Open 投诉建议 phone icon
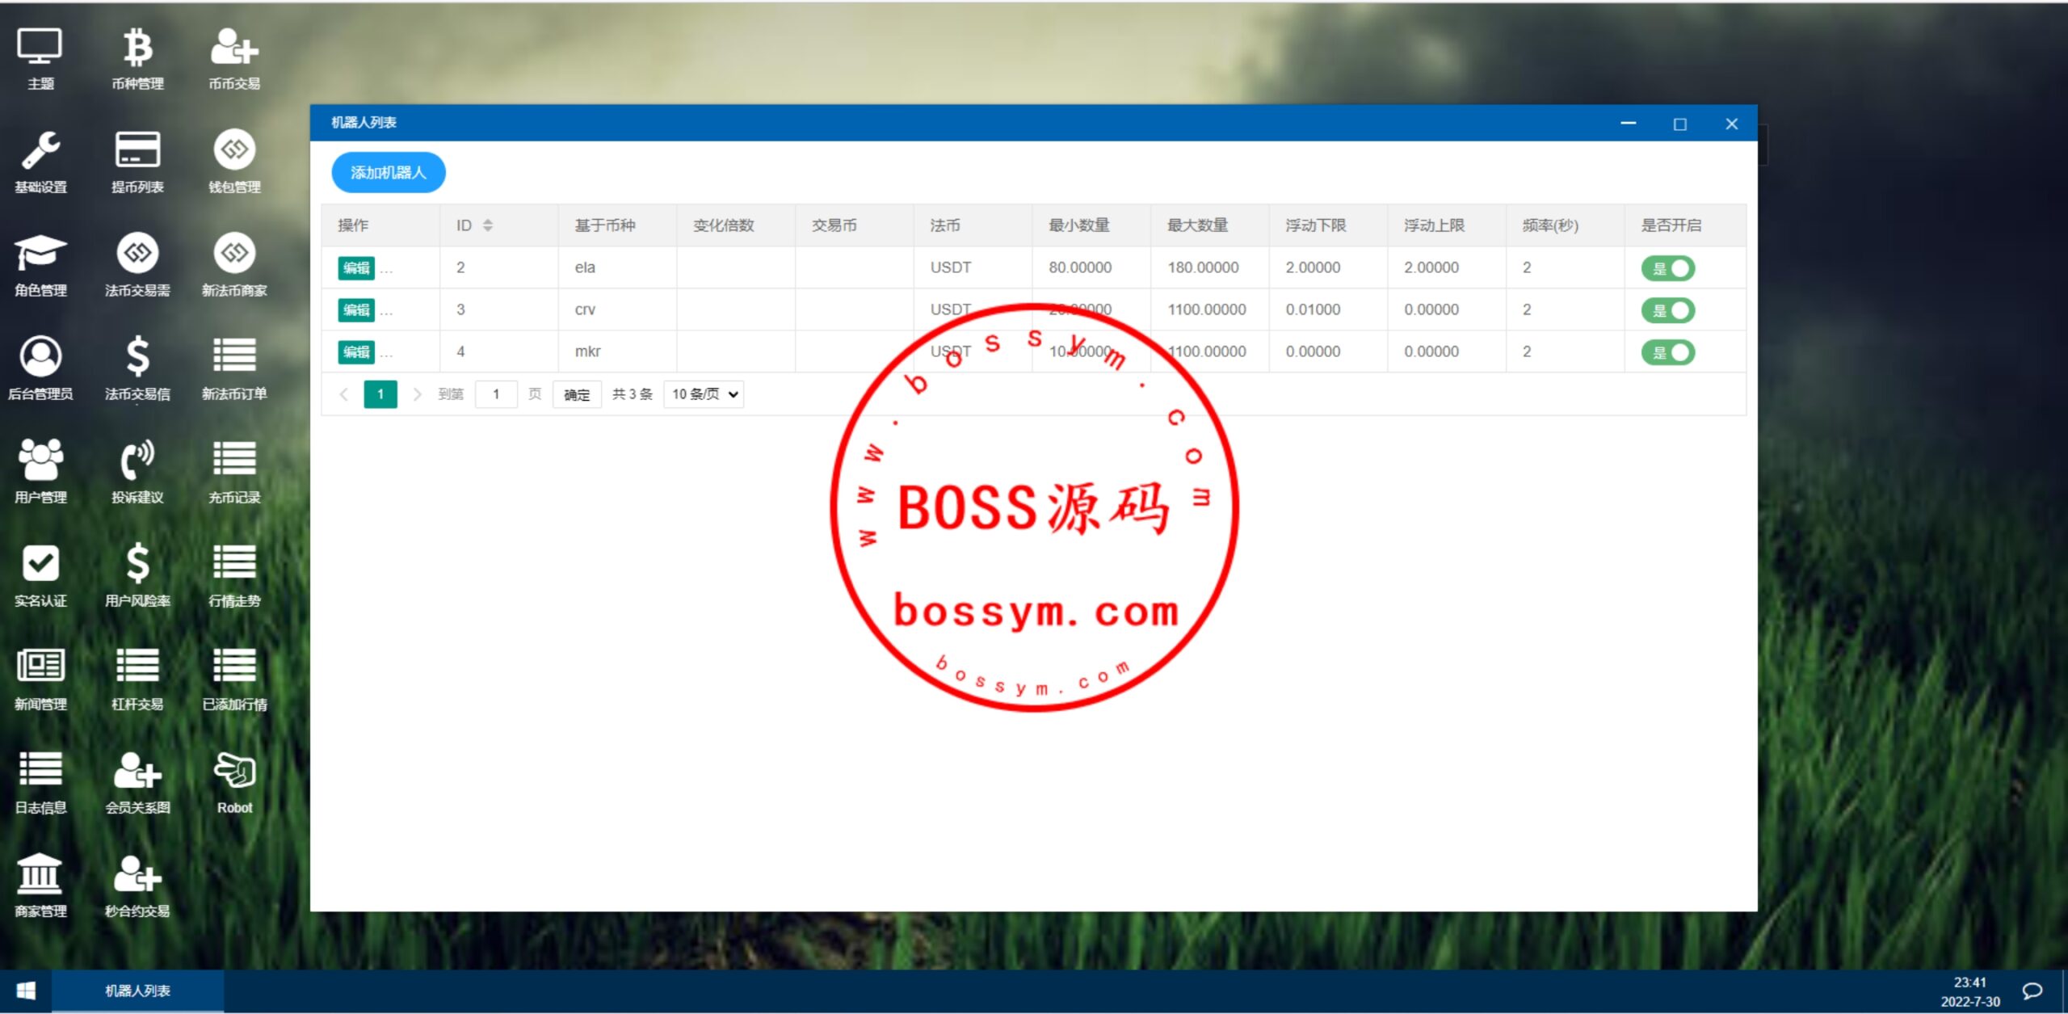 tap(137, 473)
